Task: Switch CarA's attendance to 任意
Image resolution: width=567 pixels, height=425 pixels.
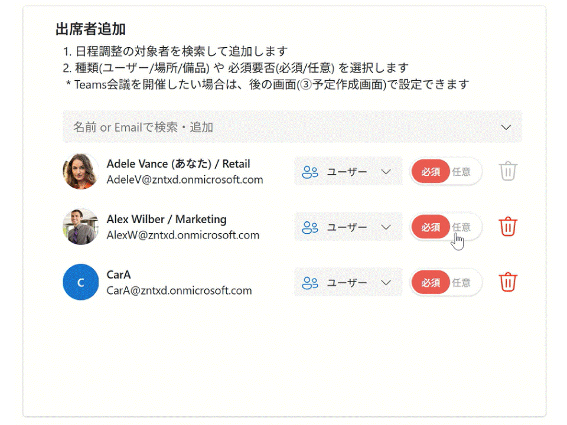Action: tap(462, 283)
